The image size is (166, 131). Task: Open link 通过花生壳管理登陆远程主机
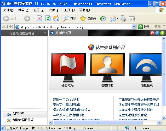point(139,105)
